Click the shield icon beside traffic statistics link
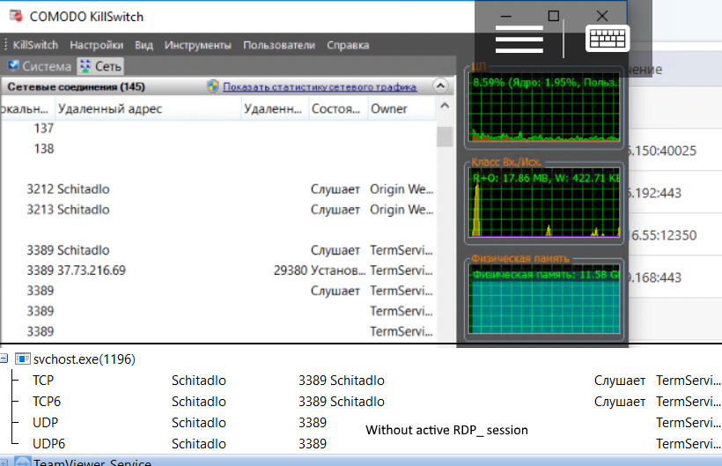This screenshot has height=466, width=722. (213, 86)
